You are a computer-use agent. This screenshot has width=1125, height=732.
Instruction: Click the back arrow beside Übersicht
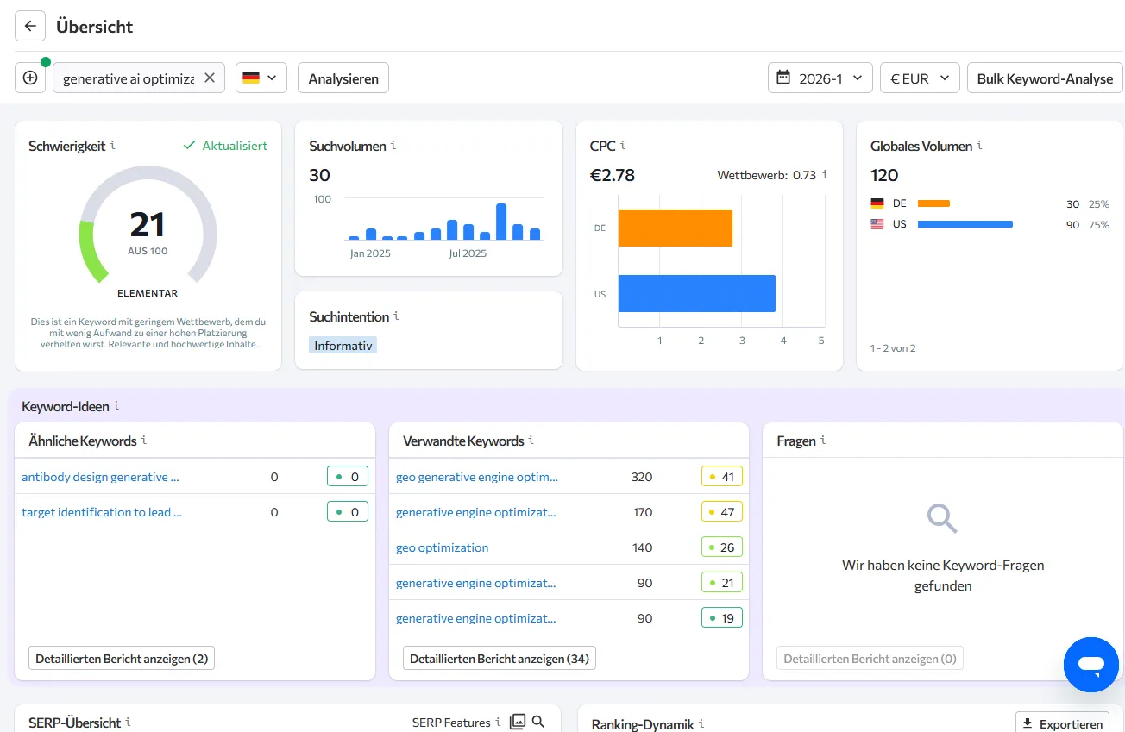(29, 25)
